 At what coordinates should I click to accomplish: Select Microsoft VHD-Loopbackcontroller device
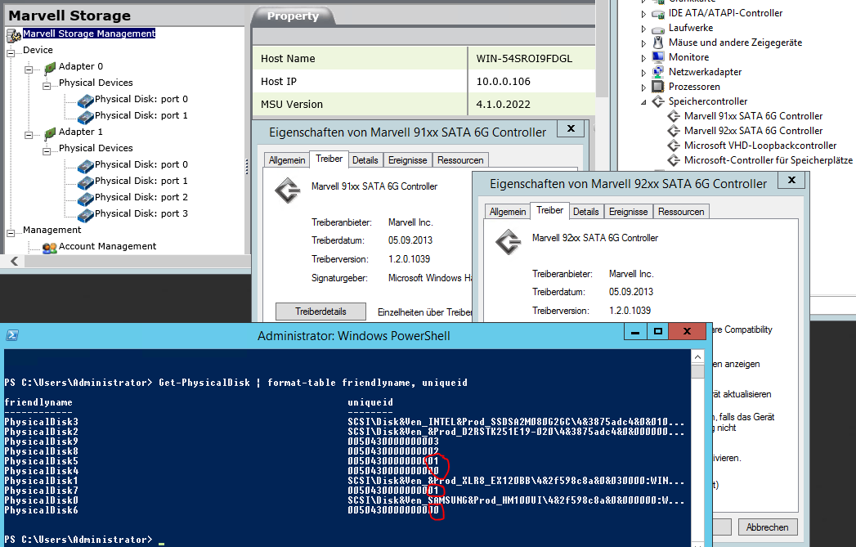(x=760, y=146)
